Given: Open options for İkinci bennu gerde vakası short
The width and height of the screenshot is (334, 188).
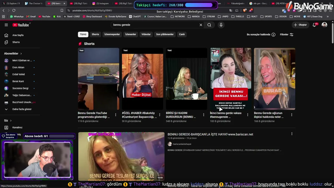Looking at the screenshot, I should (x=248, y=115).
